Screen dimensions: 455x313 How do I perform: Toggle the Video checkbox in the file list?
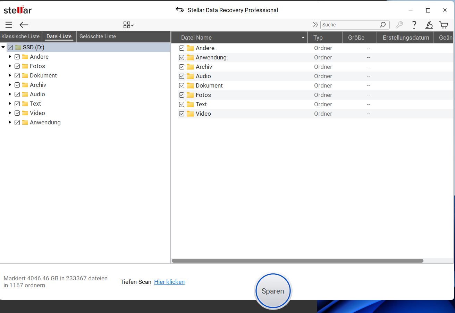coord(182,114)
